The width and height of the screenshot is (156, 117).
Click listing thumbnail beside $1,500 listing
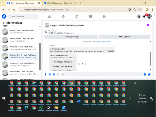click(46, 32)
